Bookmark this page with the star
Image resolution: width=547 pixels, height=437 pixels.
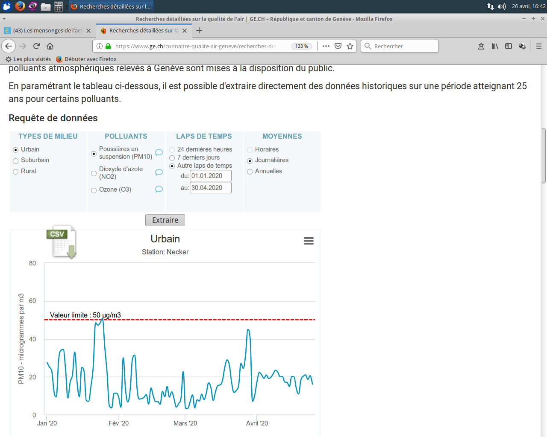pyautogui.click(x=350, y=46)
